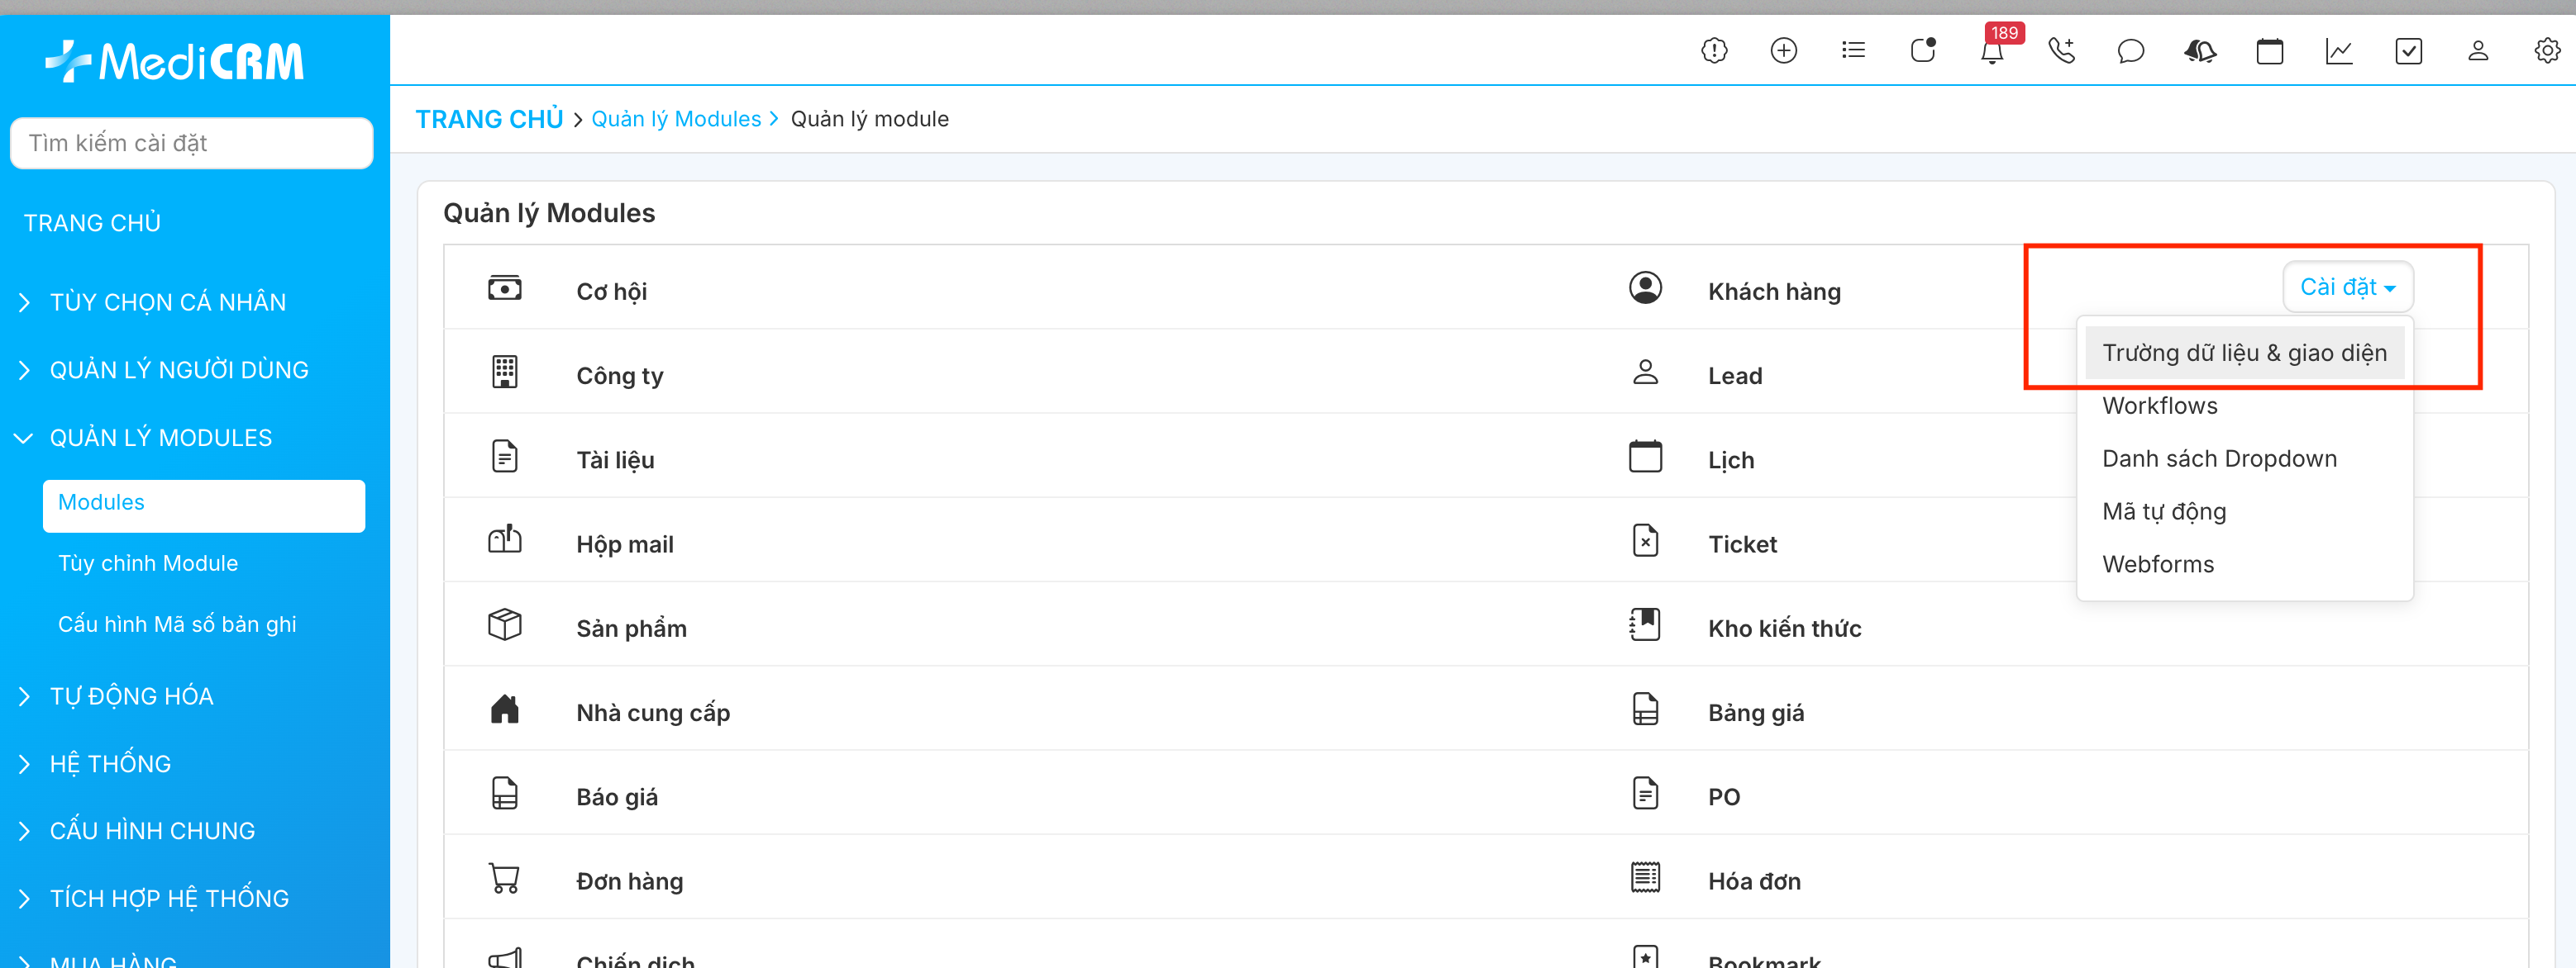This screenshot has width=2576, height=968.
Task: Open the chat bubble icon
Action: 2130,51
